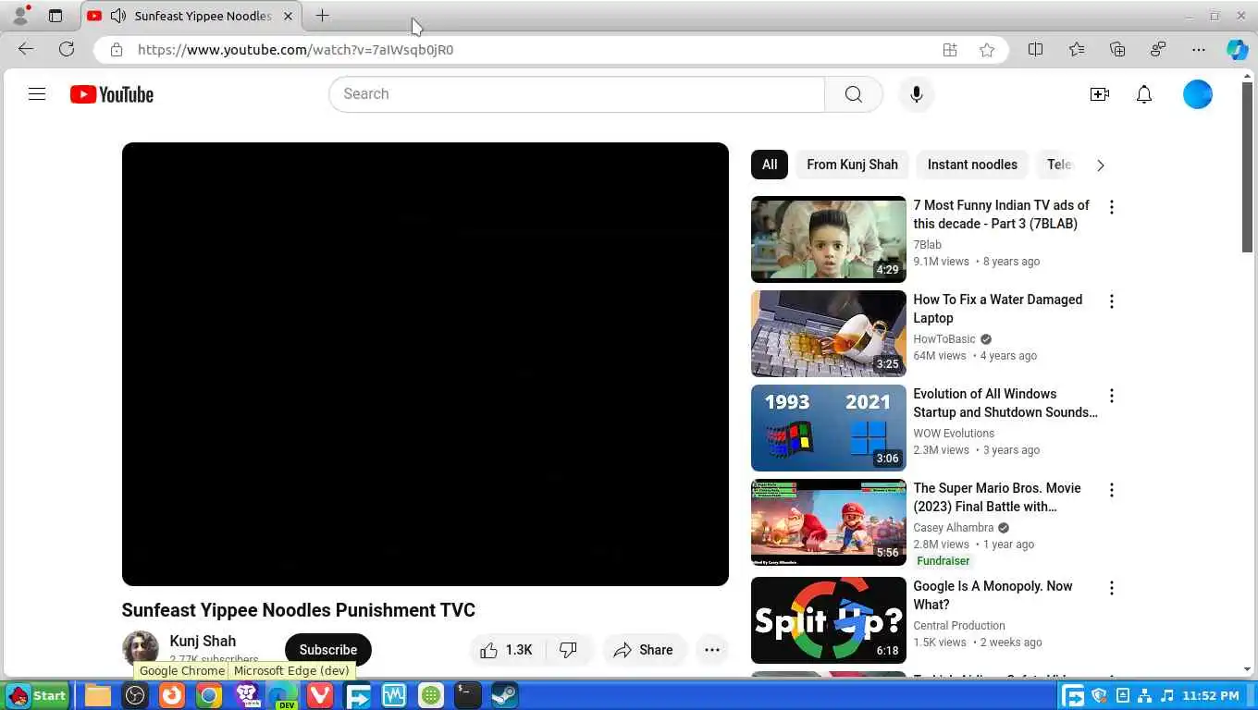The width and height of the screenshot is (1258, 710).
Task: Open 7 Most Funny Indian TV ads thumbnail
Action: click(x=829, y=239)
